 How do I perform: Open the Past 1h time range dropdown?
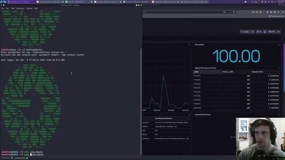pos(274,32)
